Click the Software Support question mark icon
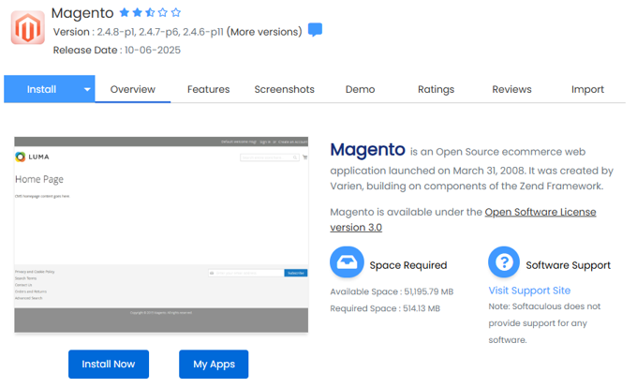The height and width of the screenshot is (388, 637). click(x=505, y=263)
